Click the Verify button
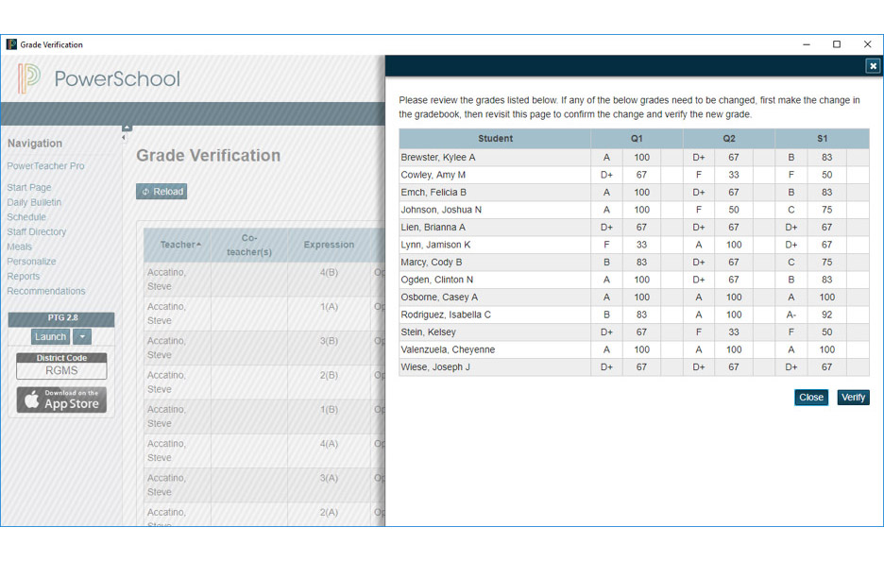This screenshot has height=561, width=884. [853, 398]
